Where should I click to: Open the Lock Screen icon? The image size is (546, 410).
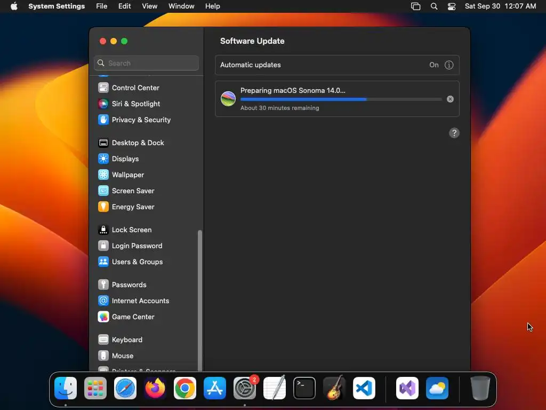[103, 230]
